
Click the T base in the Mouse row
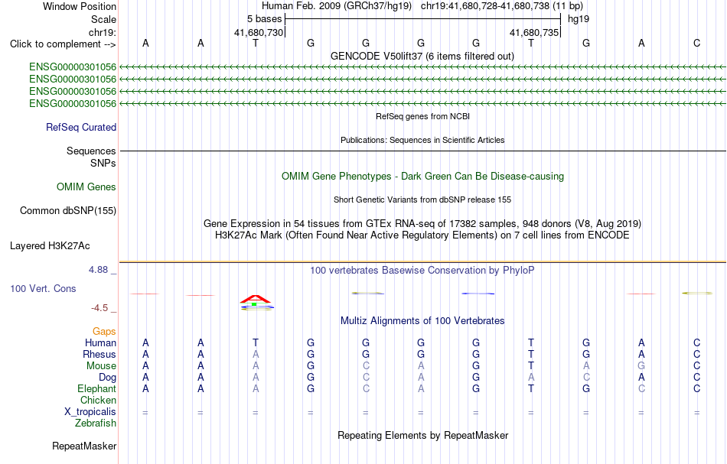coord(531,366)
